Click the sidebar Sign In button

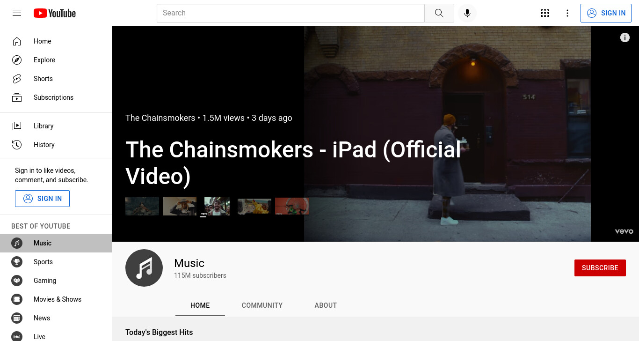pos(42,199)
